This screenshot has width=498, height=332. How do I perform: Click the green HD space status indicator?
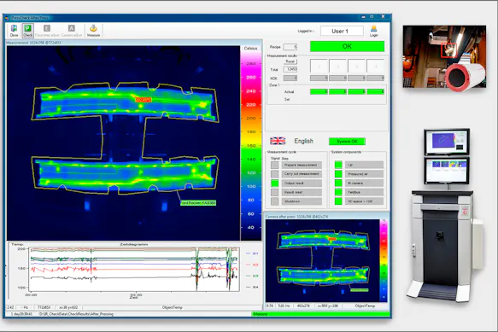click(338, 201)
